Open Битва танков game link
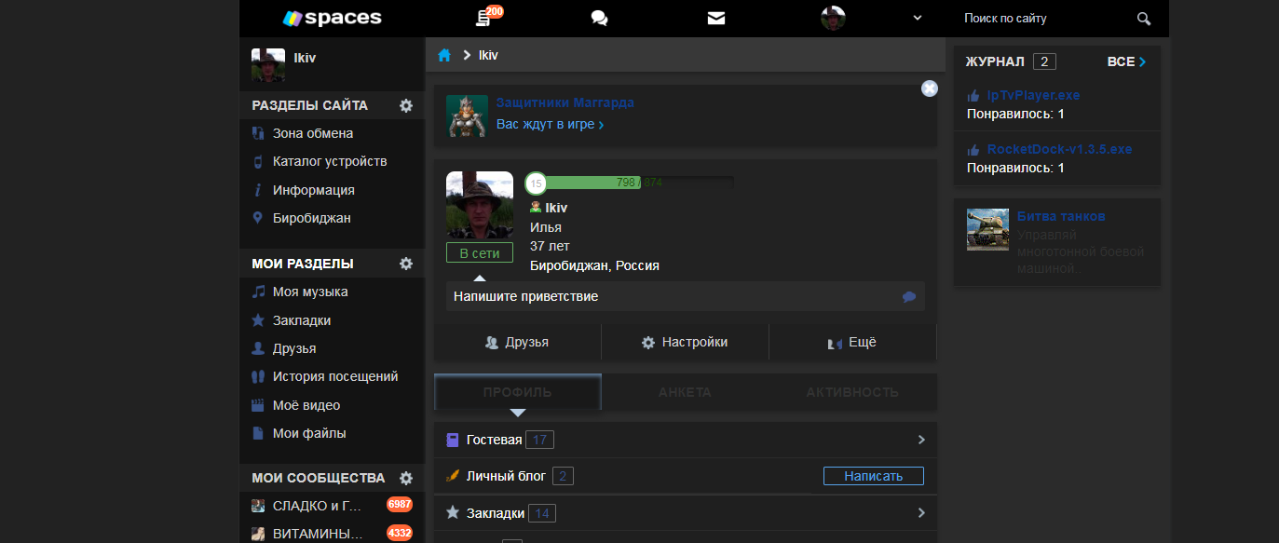This screenshot has width=1279, height=543. point(1061,216)
